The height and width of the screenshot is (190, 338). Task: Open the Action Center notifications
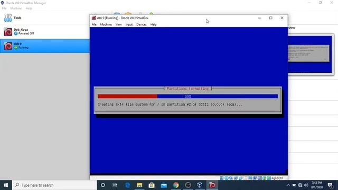[x=330, y=185]
